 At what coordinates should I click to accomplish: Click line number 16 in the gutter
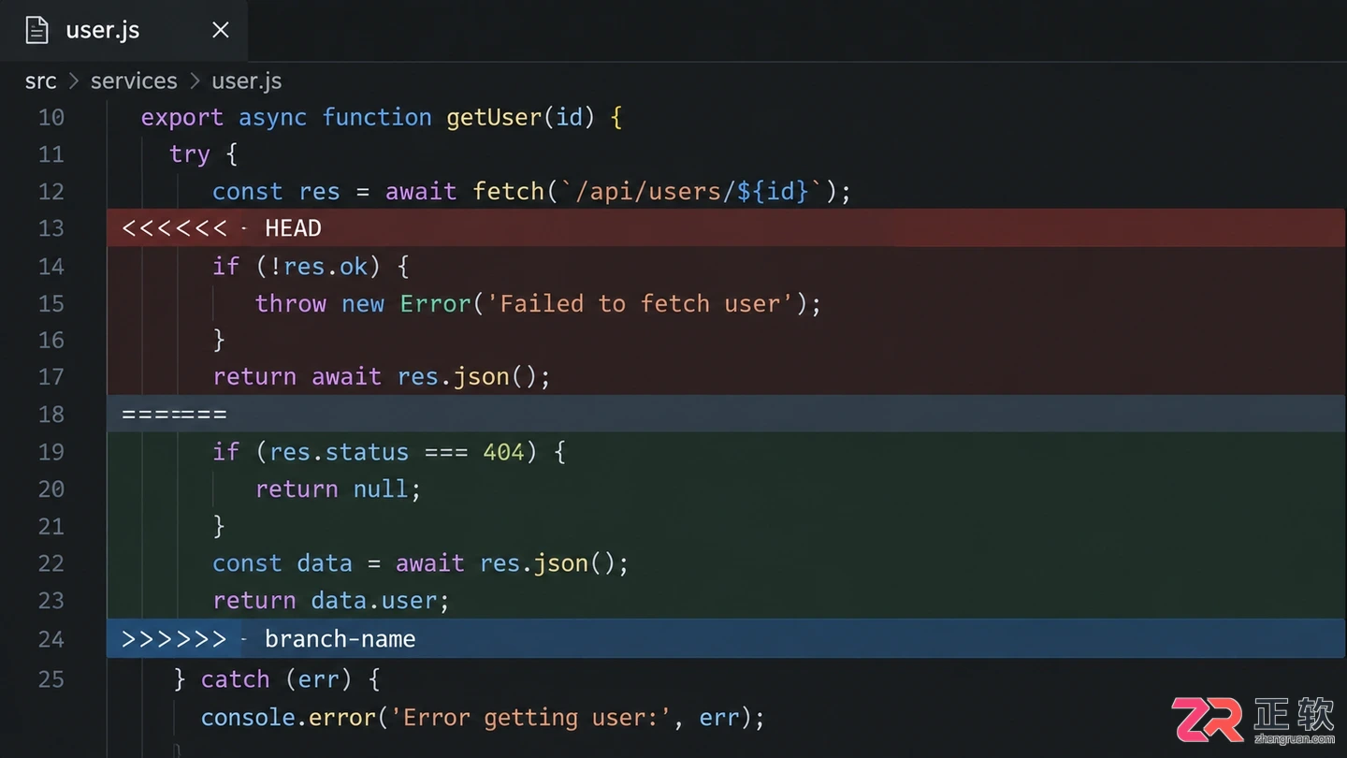pos(51,340)
